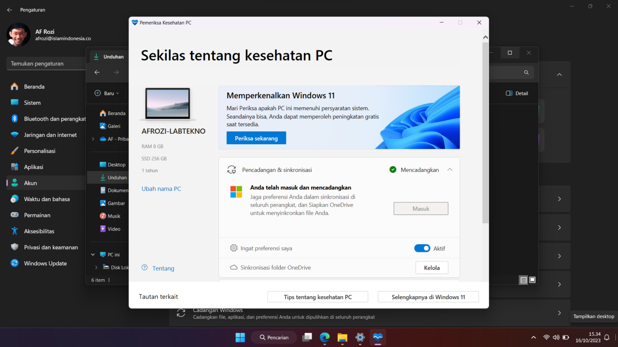618x347 pixels.
Task: Go back in Settings via back arrow
Action: coord(10,10)
